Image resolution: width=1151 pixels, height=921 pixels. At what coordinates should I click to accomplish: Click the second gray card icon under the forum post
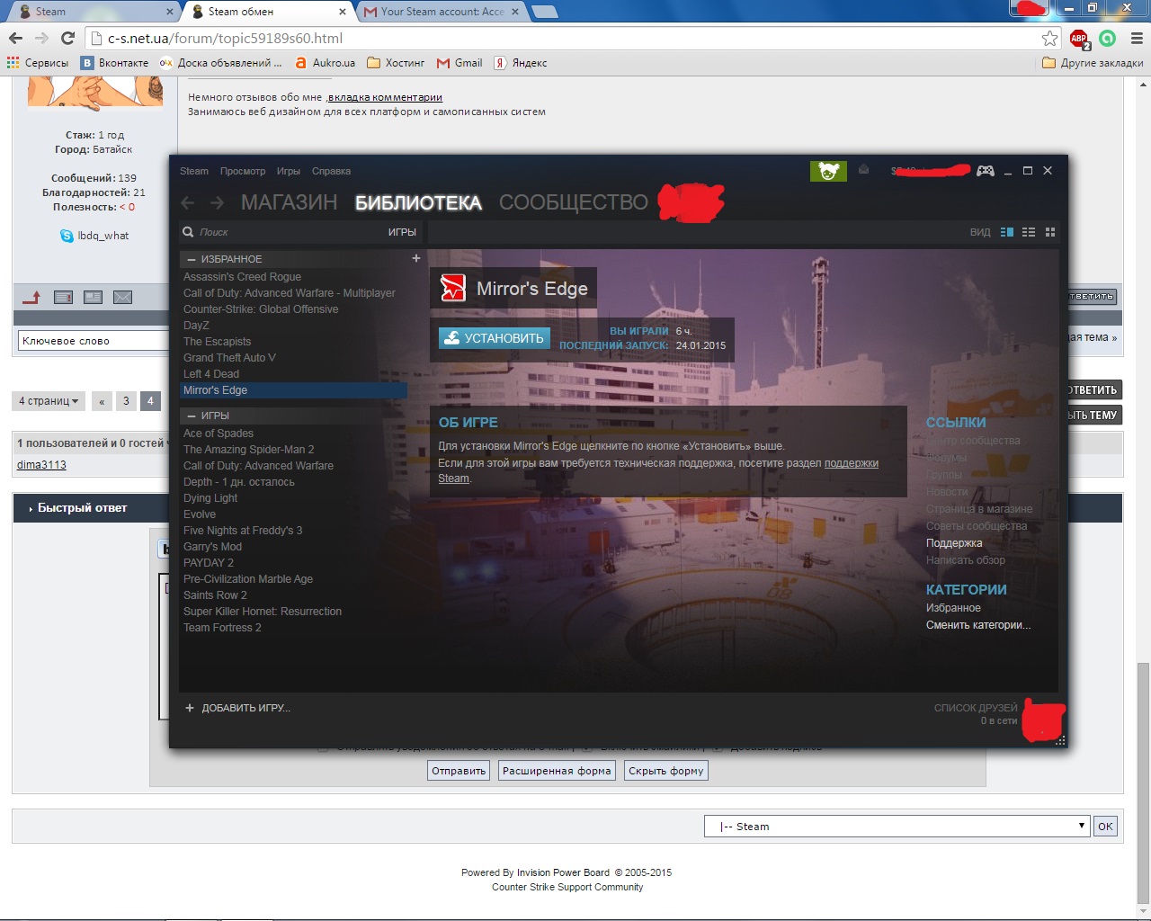(93, 297)
